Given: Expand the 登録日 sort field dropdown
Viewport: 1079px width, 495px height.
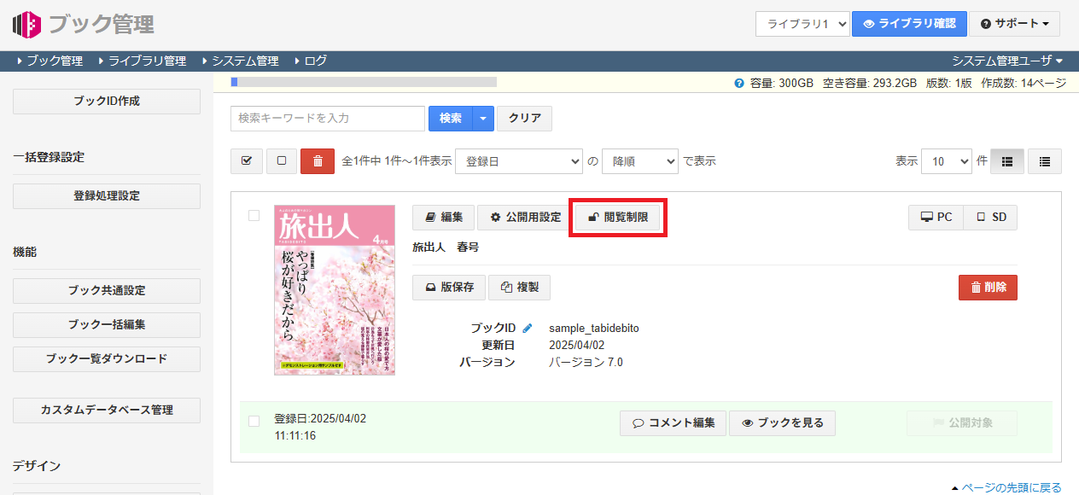Looking at the screenshot, I should point(518,161).
